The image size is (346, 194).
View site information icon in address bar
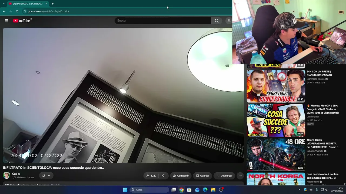point(25,11)
